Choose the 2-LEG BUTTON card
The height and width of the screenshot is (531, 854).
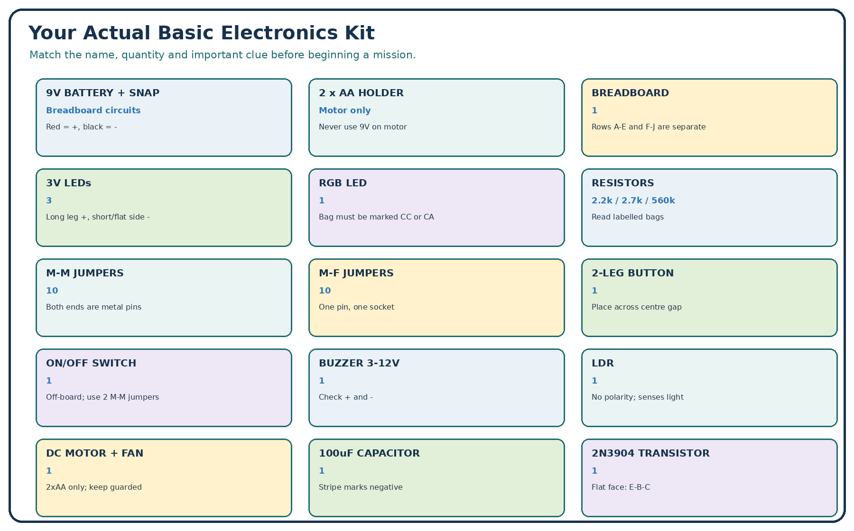click(x=709, y=298)
